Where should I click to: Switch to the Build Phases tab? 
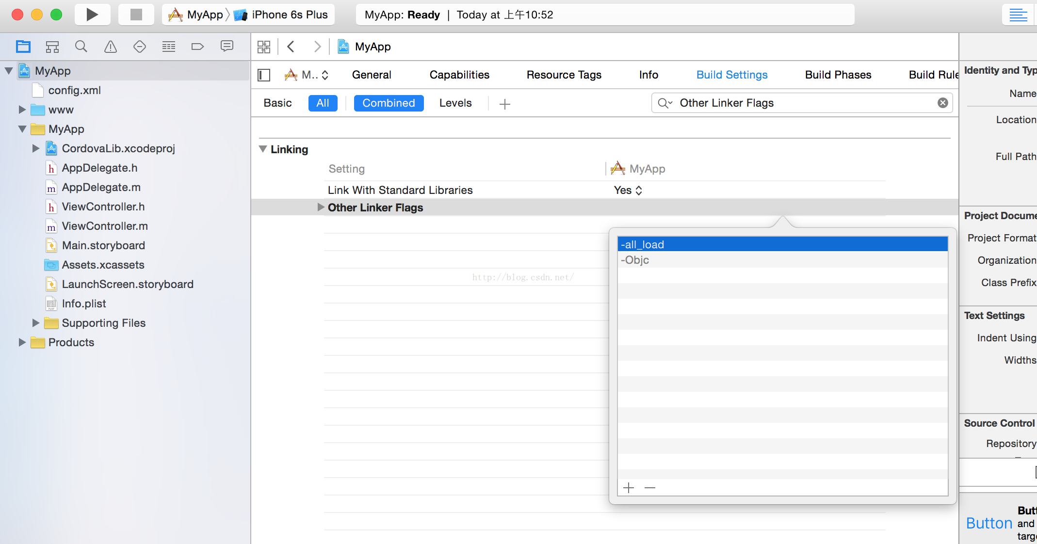(x=838, y=75)
